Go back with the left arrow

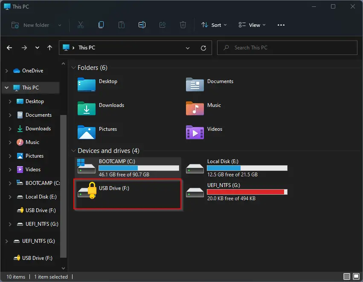9,48
